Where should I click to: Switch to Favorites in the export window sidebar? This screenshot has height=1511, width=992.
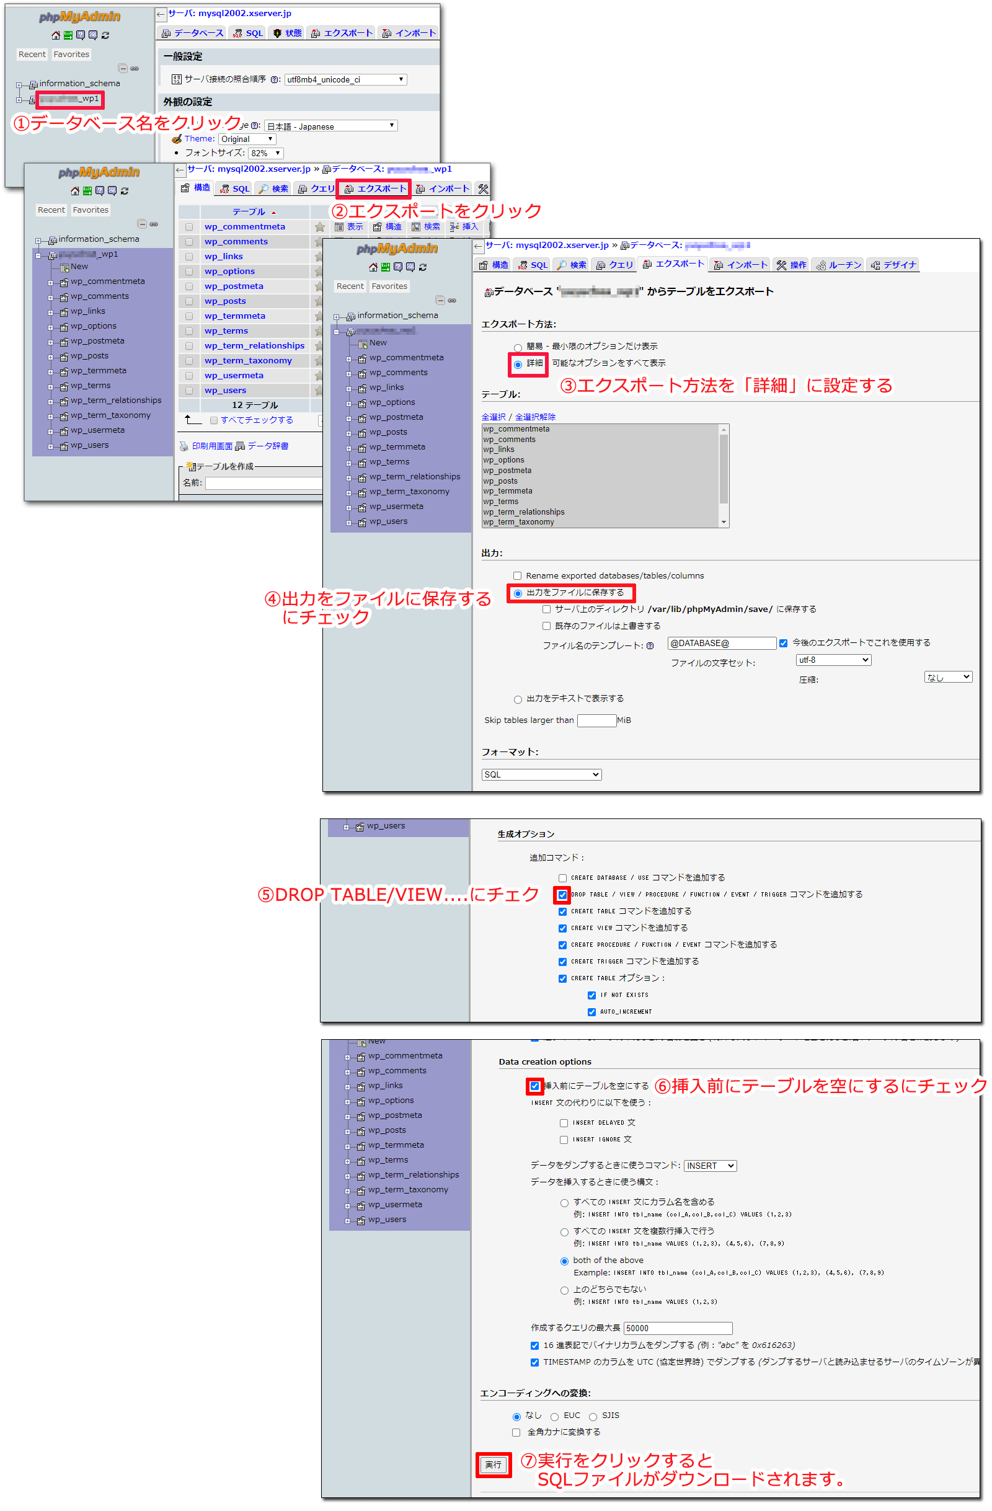pyautogui.click(x=390, y=287)
